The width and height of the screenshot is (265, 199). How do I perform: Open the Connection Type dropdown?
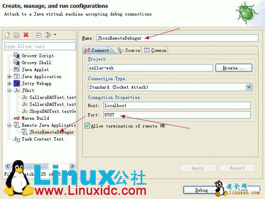click(249, 87)
